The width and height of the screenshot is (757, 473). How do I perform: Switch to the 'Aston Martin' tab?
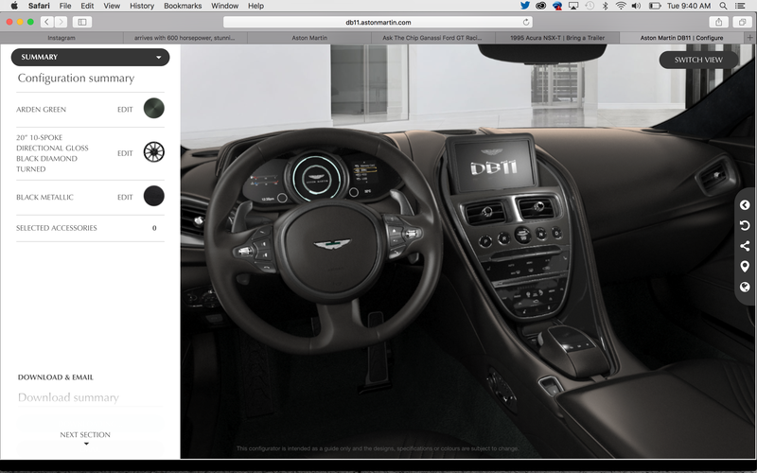309,38
